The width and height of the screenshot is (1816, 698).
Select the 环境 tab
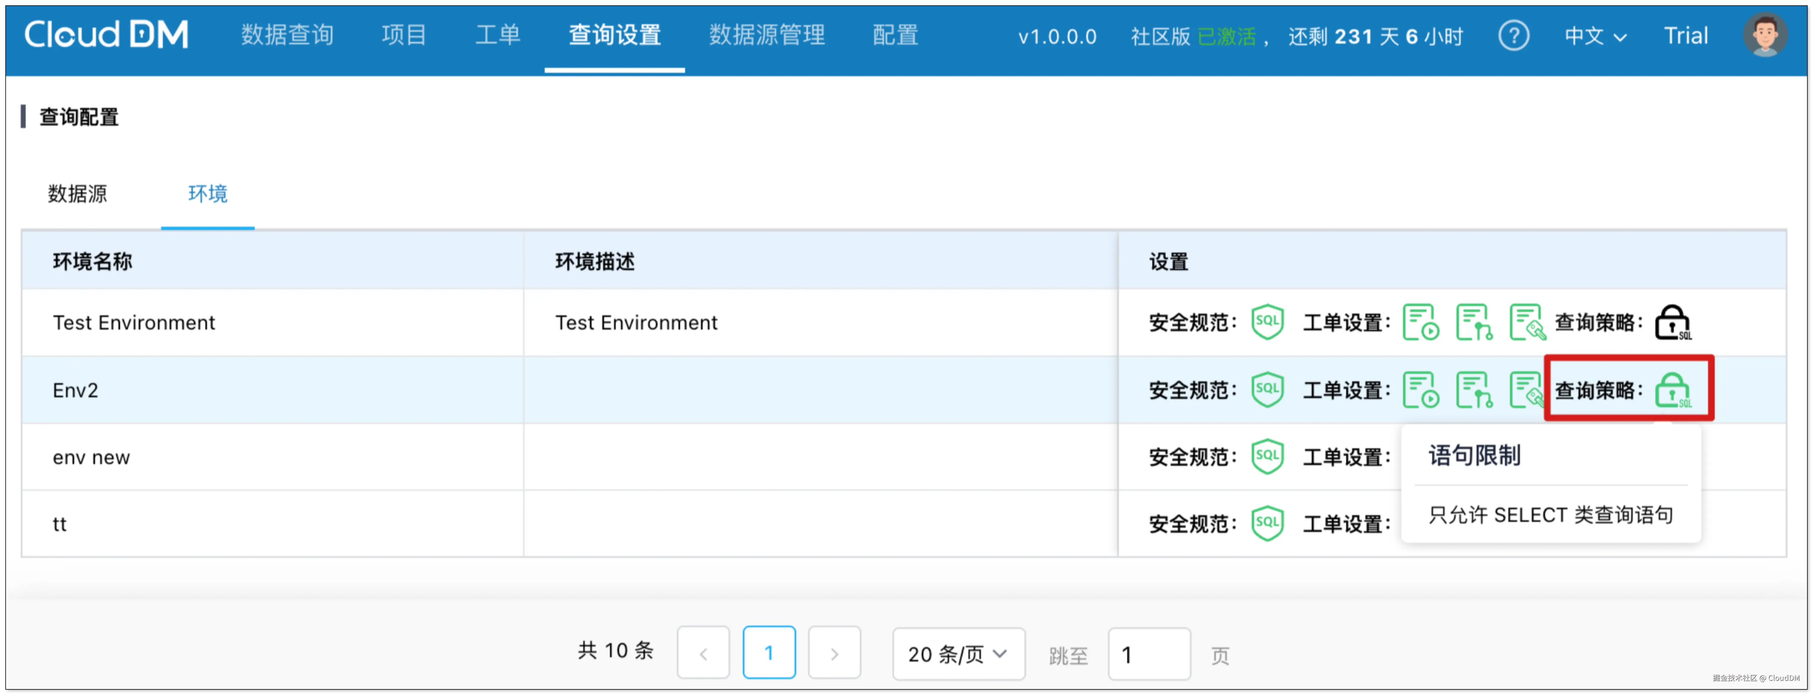207,193
